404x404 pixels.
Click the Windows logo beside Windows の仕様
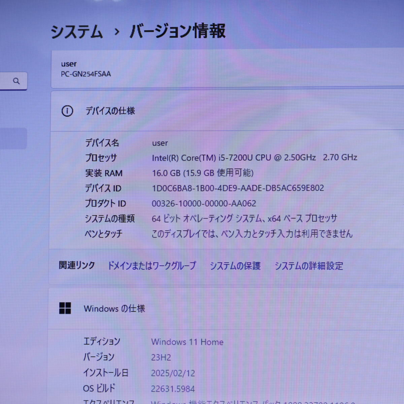(x=65, y=308)
